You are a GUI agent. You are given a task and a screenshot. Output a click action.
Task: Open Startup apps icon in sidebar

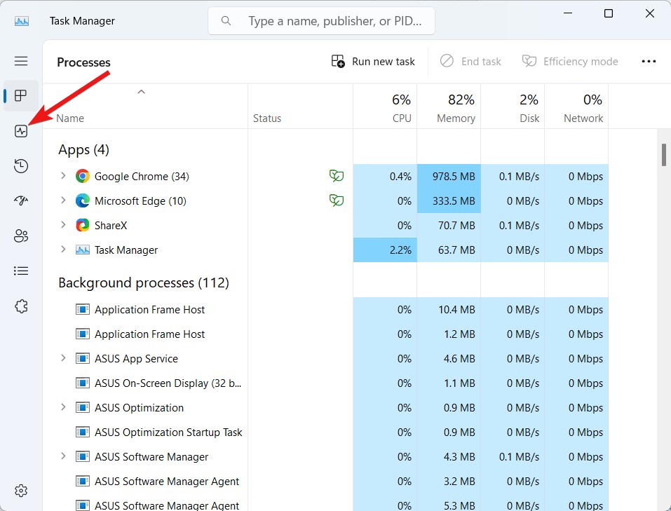[x=21, y=201]
